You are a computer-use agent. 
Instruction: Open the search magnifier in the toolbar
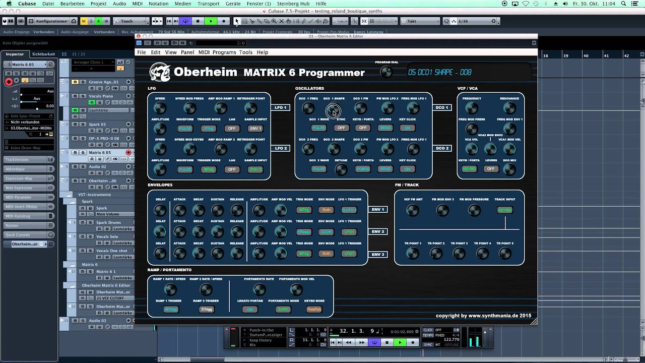pyautogui.click(x=446, y=21)
